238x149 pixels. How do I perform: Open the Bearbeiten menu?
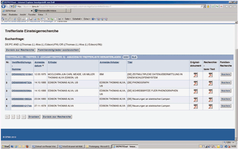(x=13, y=14)
